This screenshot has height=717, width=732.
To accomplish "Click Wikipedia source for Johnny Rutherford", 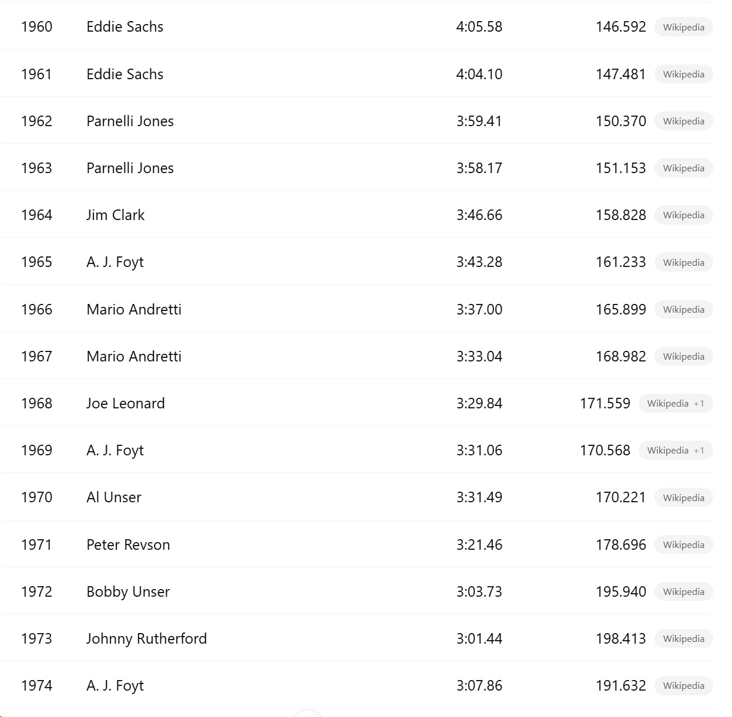I will [683, 638].
